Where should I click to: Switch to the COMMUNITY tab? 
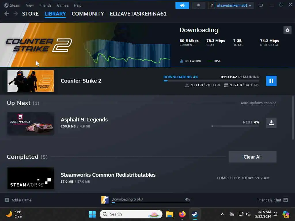[x=88, y=14]
